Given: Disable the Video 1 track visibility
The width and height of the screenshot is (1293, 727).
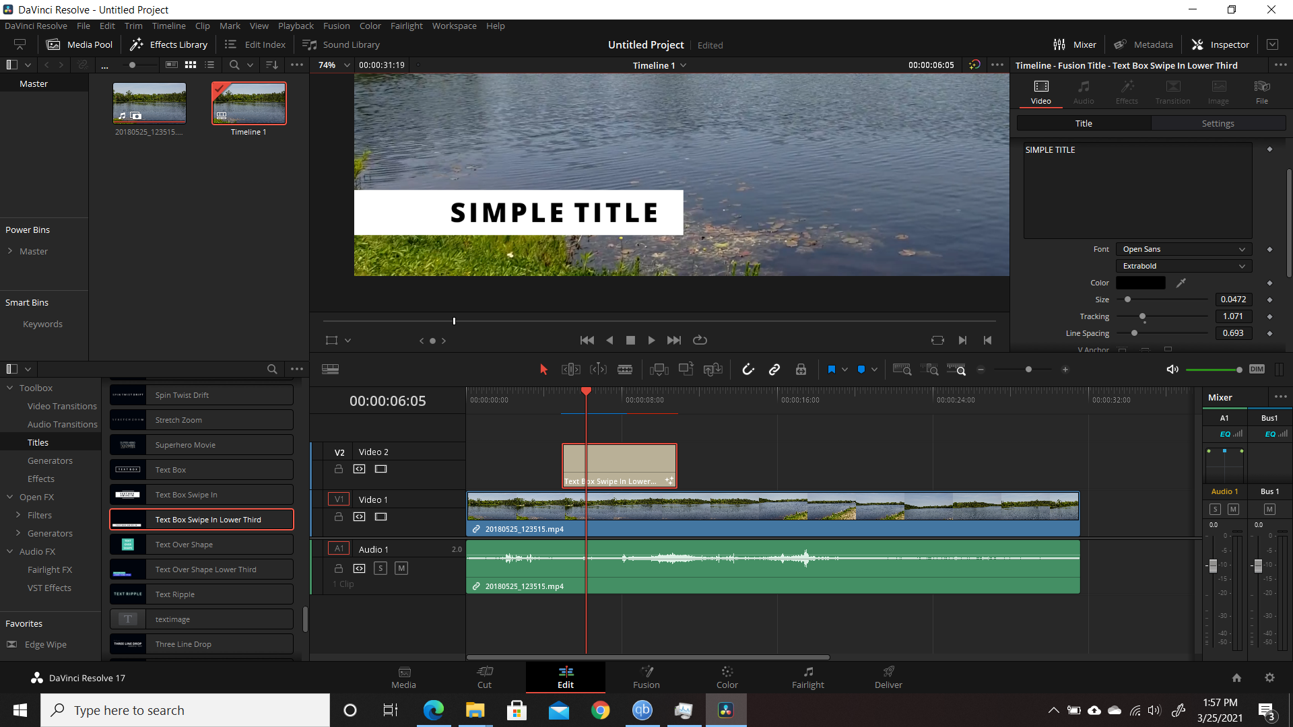Looking at the screenshot, I should click(380, 517).
